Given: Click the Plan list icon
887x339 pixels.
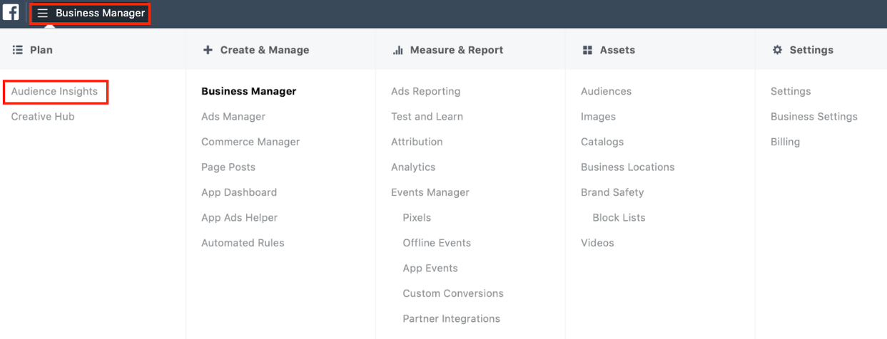Looking at the screenshot, I should point(17,50).
